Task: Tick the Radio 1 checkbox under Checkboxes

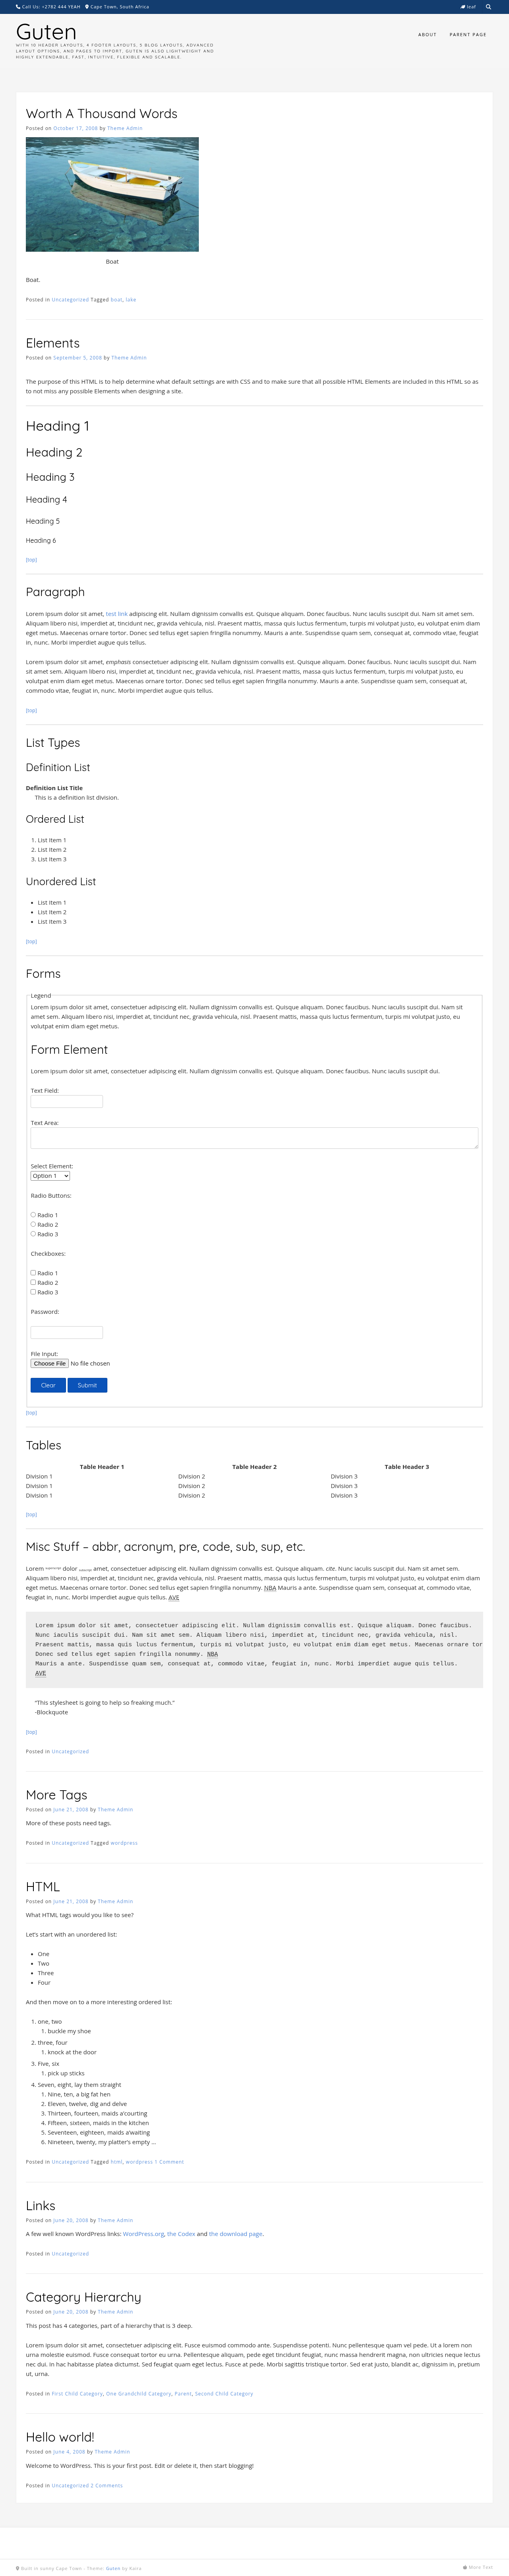Action: (x=33, y=1273)
